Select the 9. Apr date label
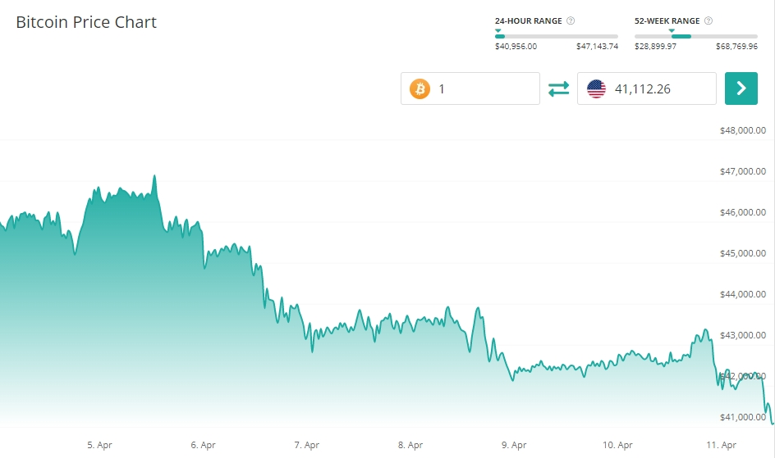Viewport: 775px width, 458px height. (513, 445)
